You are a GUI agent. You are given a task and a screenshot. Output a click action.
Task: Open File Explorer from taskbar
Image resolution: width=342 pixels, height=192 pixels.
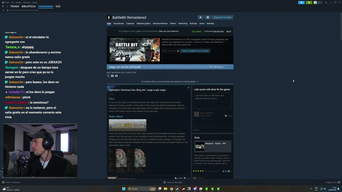coord(165,189)
